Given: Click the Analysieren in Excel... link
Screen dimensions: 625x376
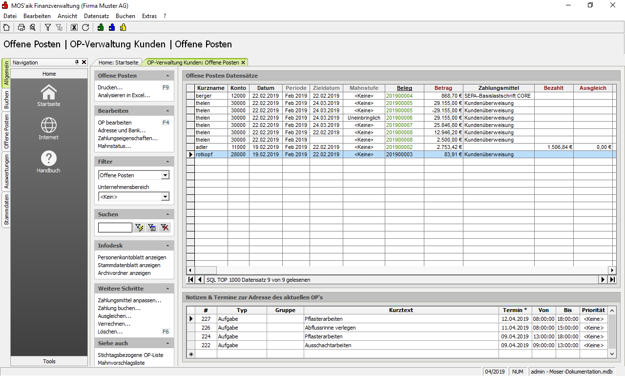Looking at the screenshot, I should 124,95.
